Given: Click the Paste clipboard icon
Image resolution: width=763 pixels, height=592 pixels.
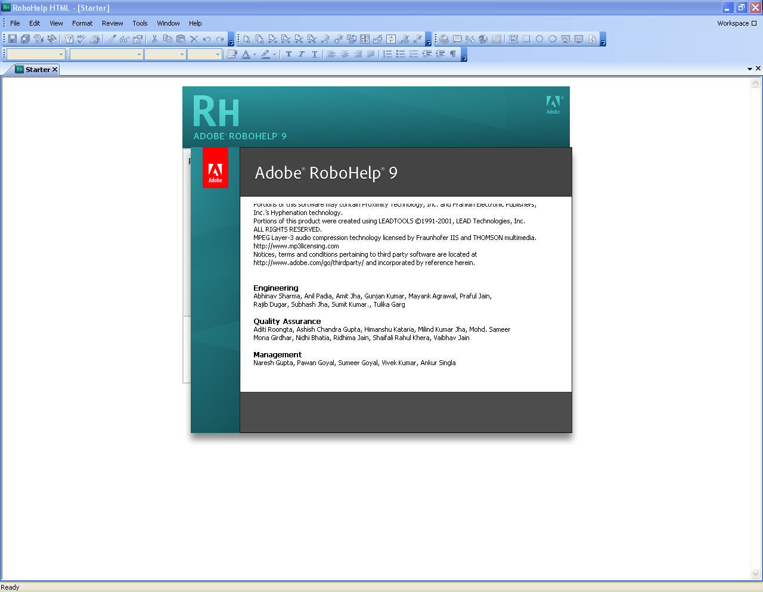Looking at the screenshot, I should point(181,39).
